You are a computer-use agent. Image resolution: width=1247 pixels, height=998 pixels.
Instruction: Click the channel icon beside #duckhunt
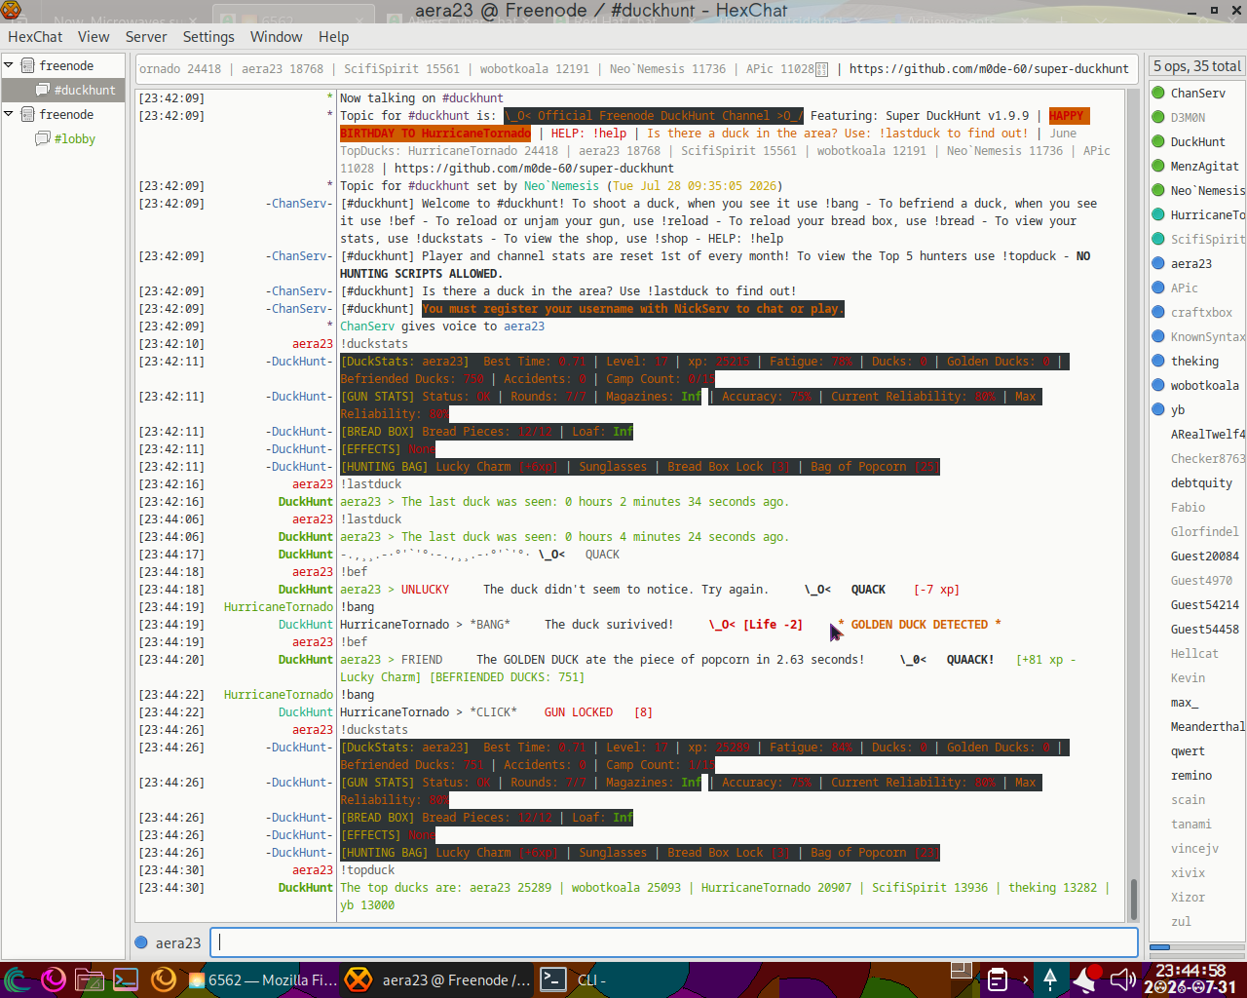click(x=43, y=90)
